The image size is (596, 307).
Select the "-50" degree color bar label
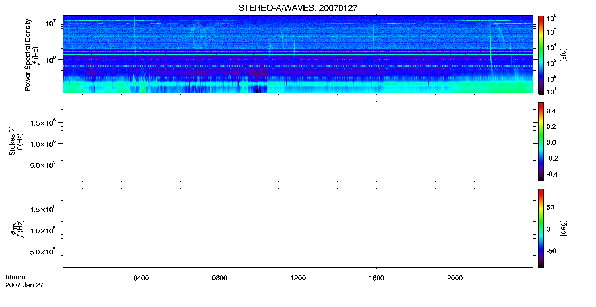click(551, 251)
